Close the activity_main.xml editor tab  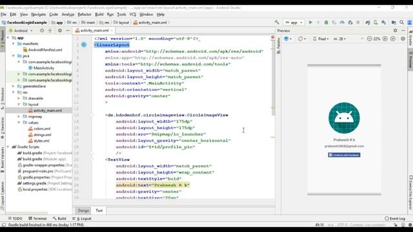coord(112,30)
